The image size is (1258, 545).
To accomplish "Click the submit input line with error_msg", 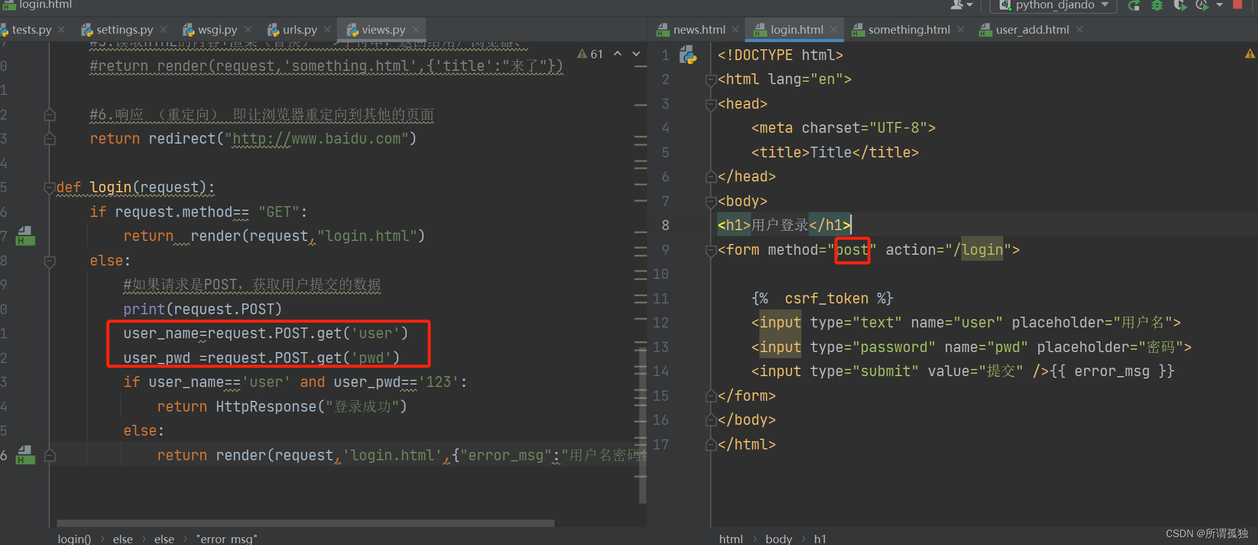I will 962,371.
